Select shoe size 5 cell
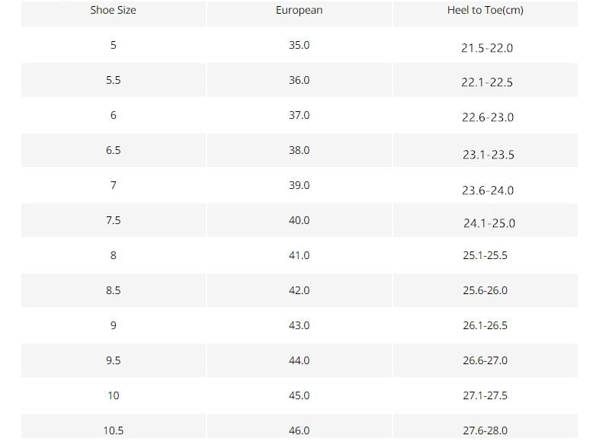This screenshot has width=596, height=448. pos(113,45)
